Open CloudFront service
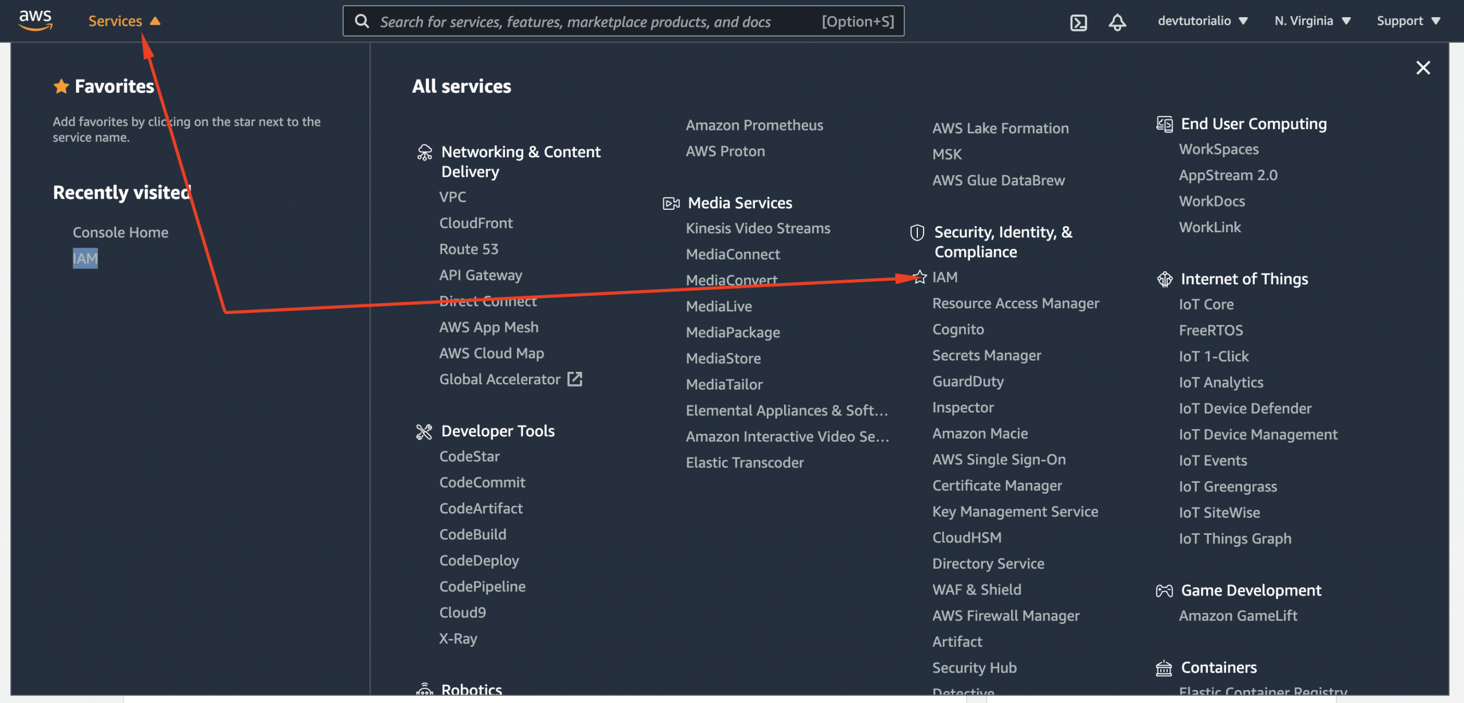This screenshot has height=703, width=1464. [476, 223]
